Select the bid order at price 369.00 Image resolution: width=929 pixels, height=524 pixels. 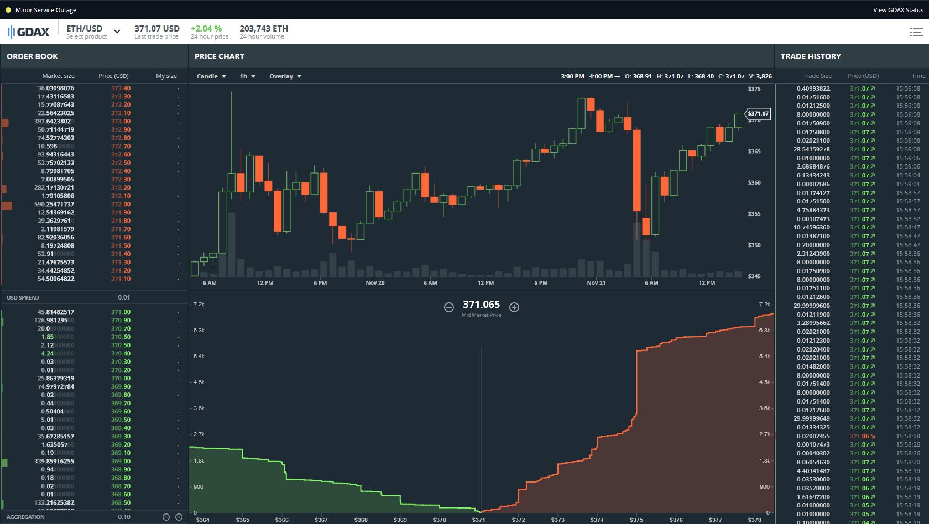[x=94, y=461]
